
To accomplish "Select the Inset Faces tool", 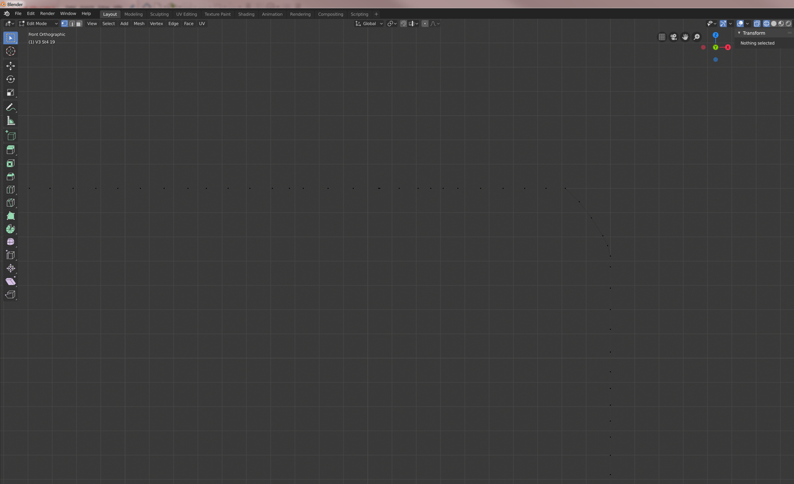I will point(11,164).
